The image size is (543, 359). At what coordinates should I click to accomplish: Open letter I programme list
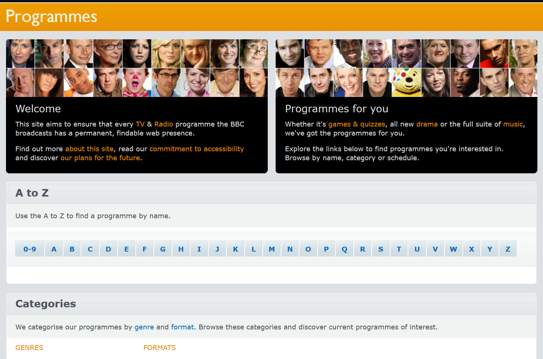[x=199, y=249]
